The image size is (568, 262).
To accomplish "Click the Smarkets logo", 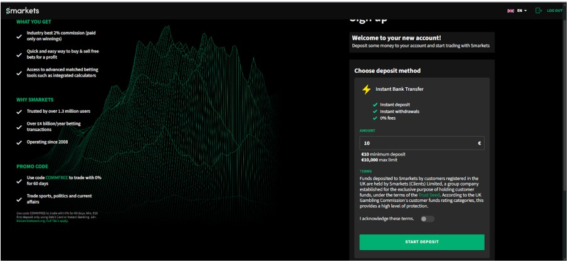I will pos(23,11).
